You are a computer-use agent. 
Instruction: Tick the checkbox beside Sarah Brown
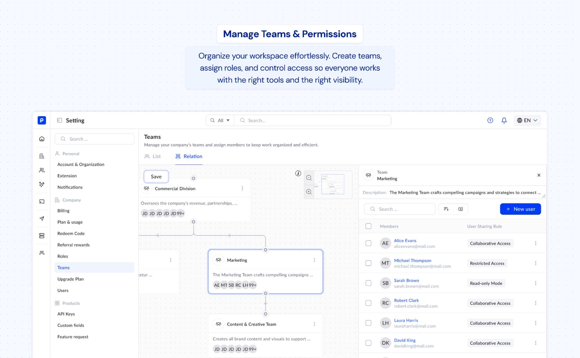pos(368,283)
